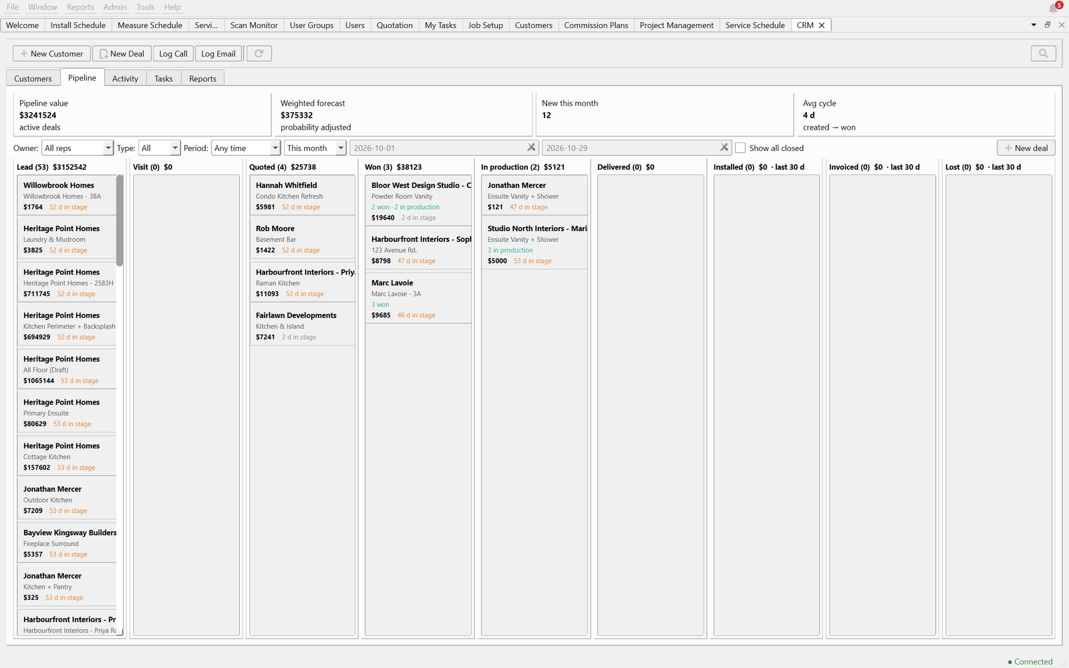Open the Tasks tab
The image size is (1069, 668).
(x=164, y=78)
